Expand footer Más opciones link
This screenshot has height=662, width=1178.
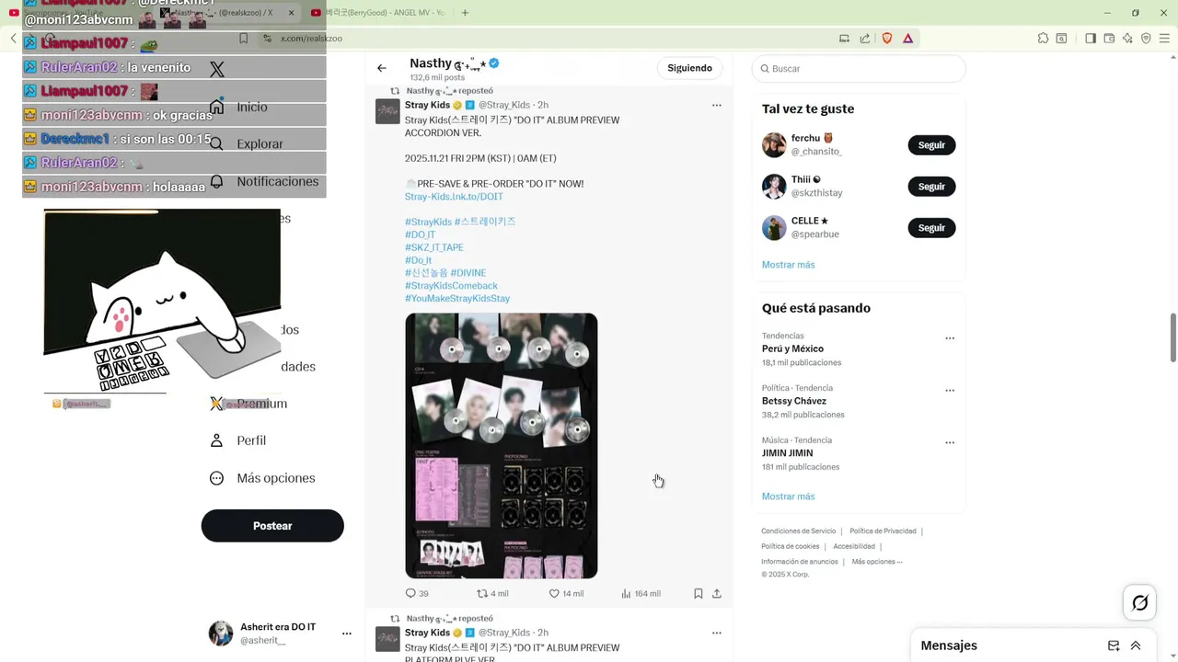877,562
